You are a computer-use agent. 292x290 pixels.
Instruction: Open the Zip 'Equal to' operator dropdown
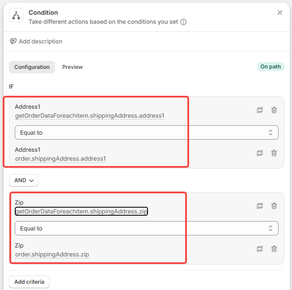click(x=146, y=228)
